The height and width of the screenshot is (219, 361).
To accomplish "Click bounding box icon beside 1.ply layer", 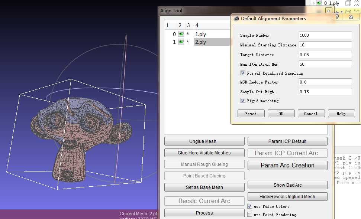I will click(348, 3).
